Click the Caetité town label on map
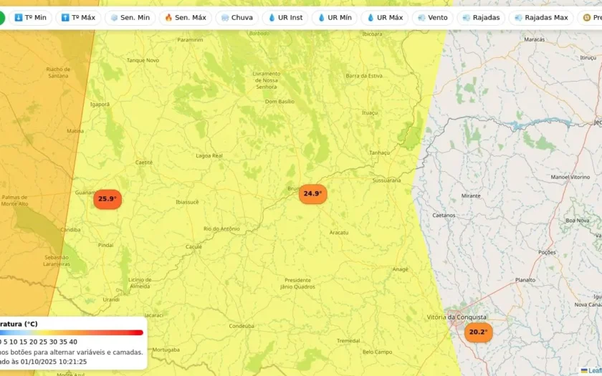 click(144, 163)
